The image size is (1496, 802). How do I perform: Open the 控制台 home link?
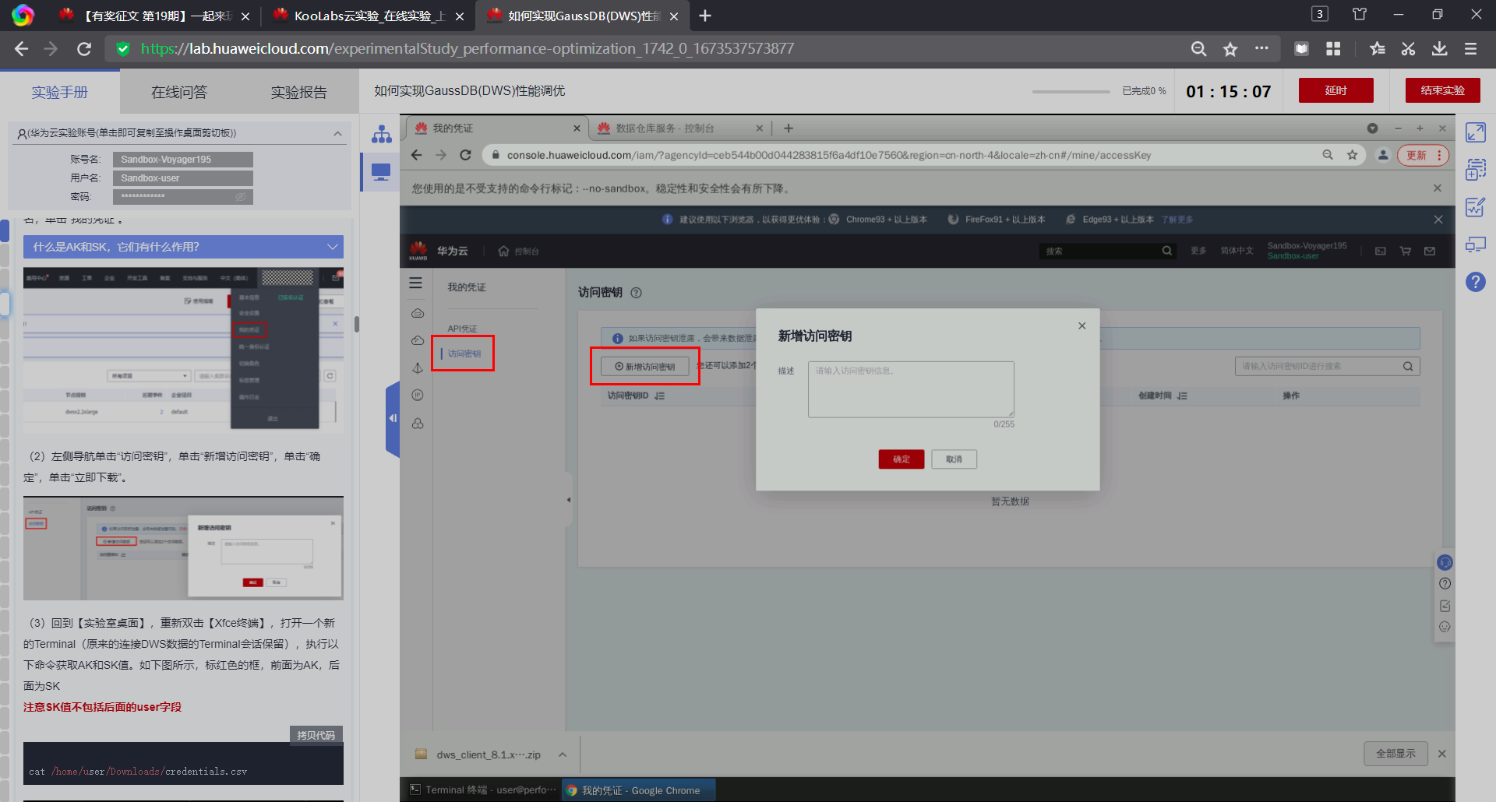(x=519, y=252)
